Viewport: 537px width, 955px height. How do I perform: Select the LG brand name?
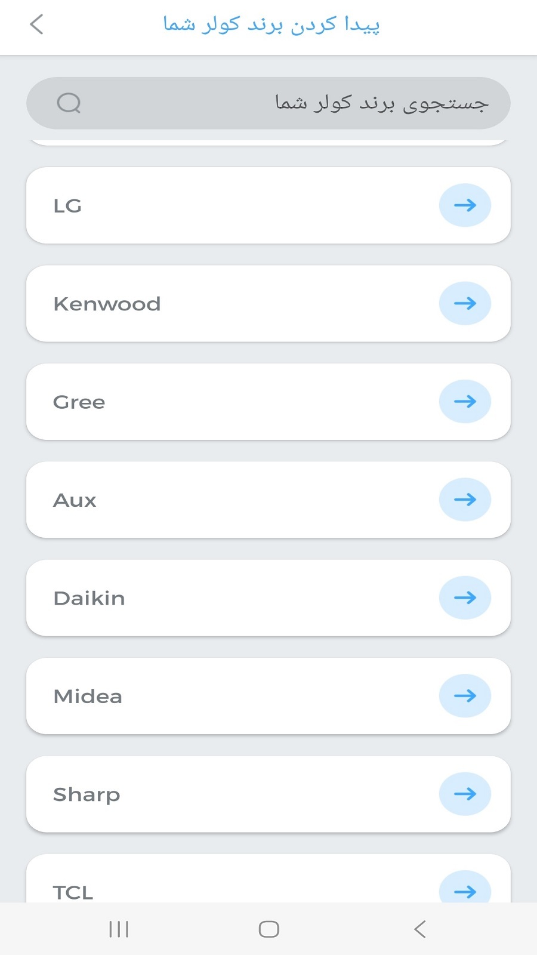click(67, 206)
